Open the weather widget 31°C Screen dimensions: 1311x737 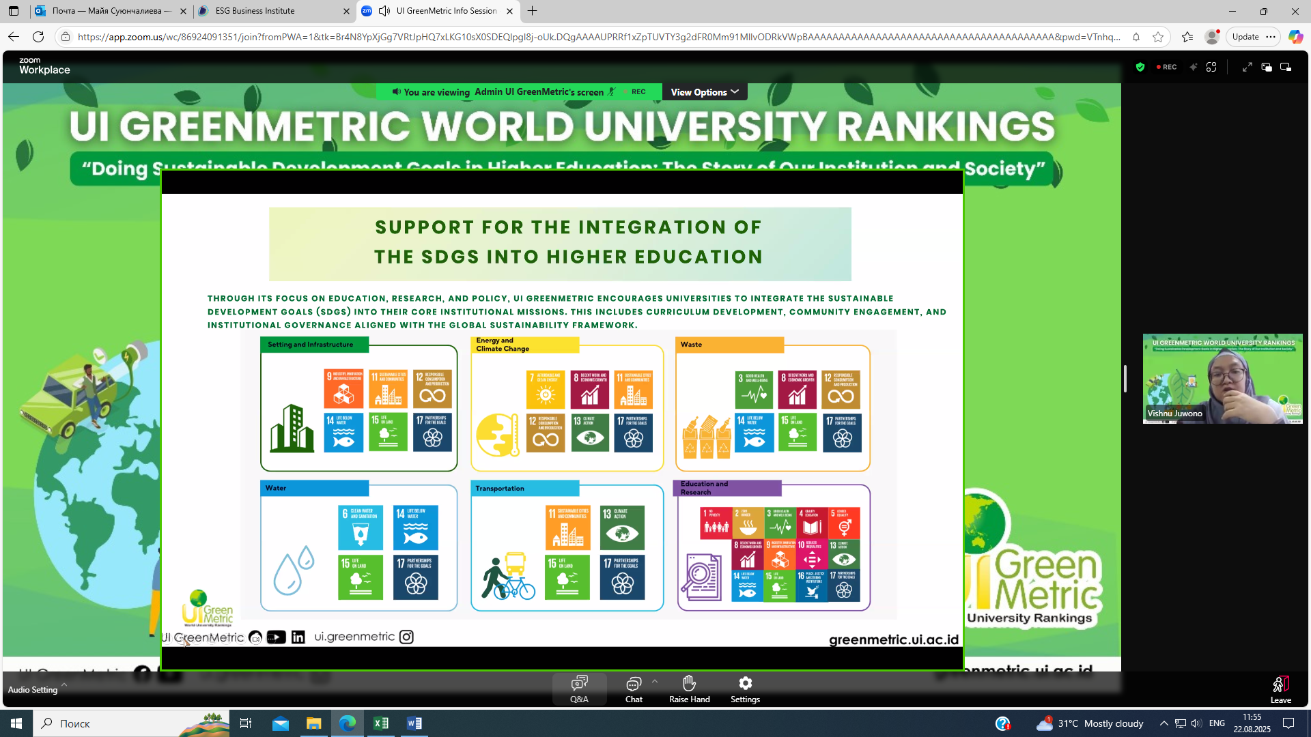point(1090,723)
